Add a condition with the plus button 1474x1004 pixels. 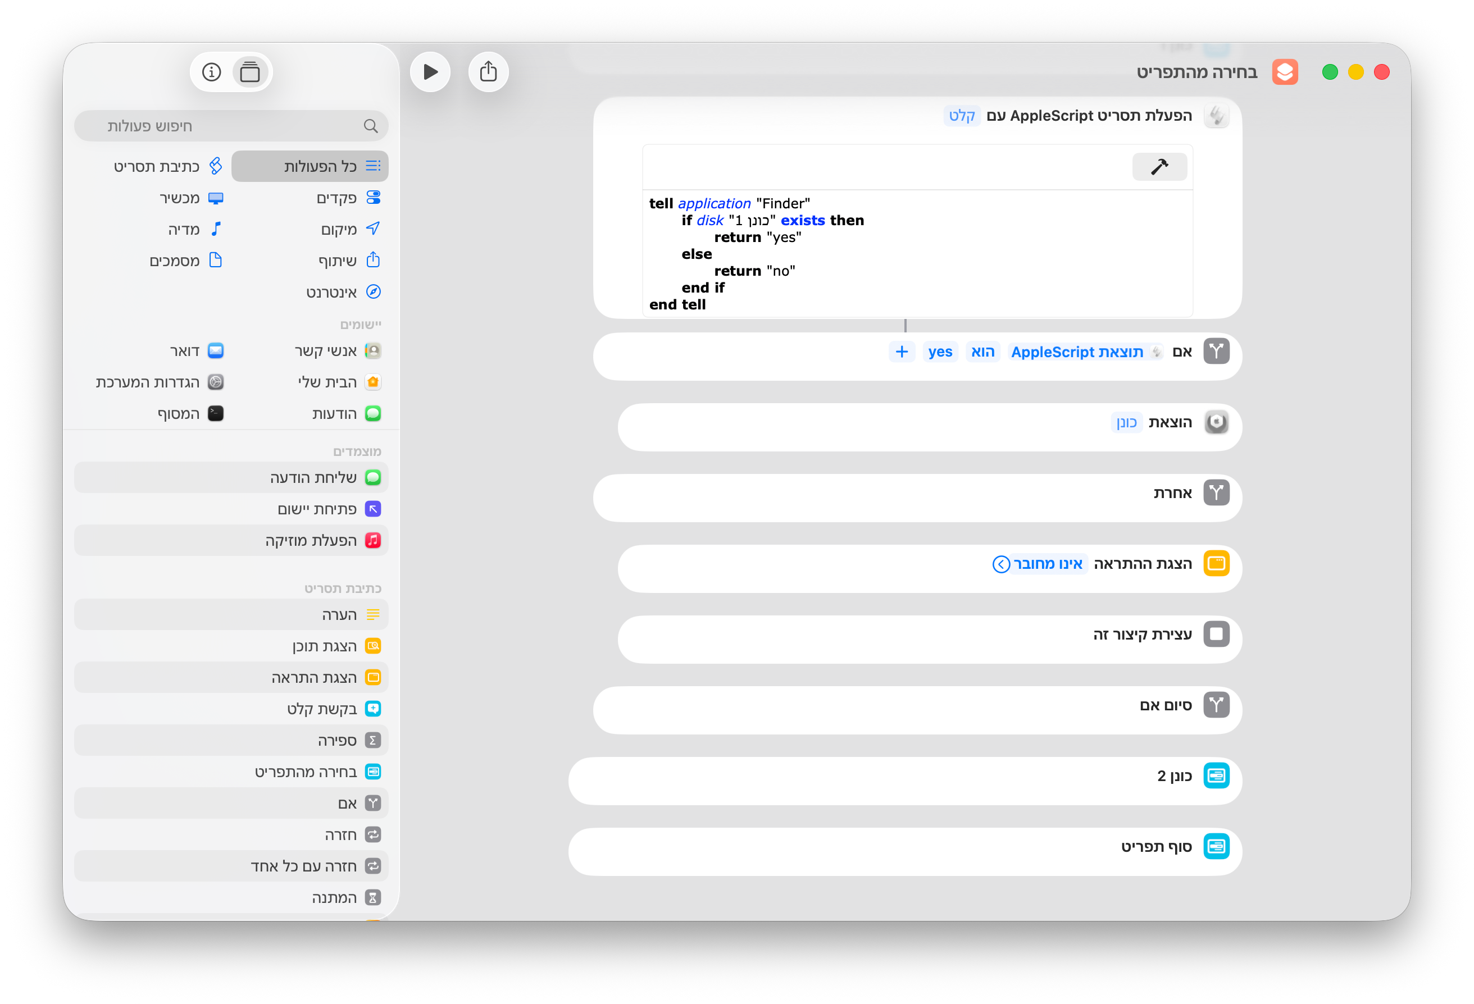901,352
